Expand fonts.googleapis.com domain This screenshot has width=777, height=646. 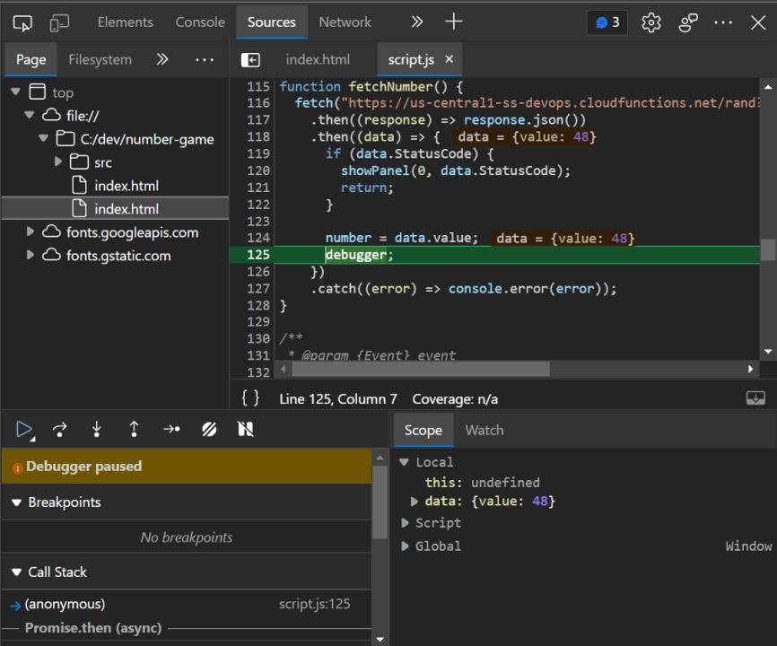click(x=31, y=231)
